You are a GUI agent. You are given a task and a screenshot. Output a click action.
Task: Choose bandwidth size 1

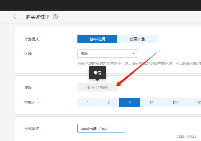coord(88,102)
